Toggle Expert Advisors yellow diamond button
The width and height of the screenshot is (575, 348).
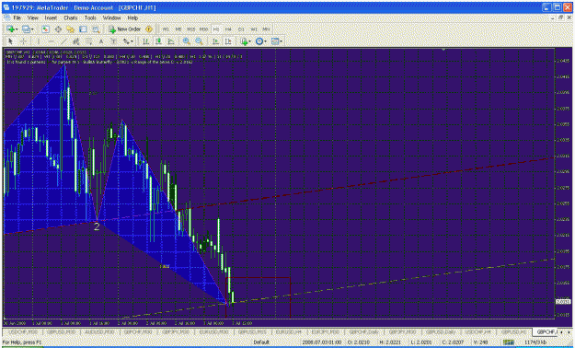click(x=149, y=29)
